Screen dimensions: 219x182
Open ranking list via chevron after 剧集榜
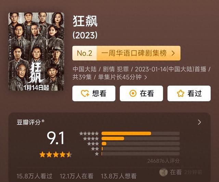(173, 53)
